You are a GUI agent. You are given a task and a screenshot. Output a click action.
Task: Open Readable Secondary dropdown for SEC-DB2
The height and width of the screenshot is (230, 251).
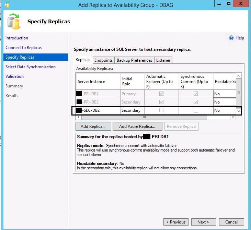click(238, 111)
